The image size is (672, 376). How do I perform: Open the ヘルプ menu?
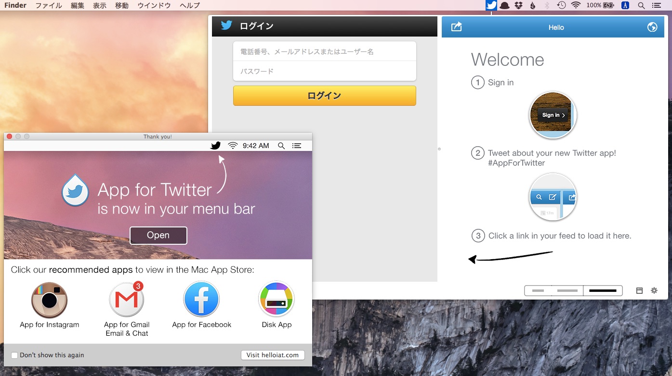(190, 6)
